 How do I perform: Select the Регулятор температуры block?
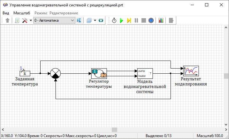click(x=99, y=74)
